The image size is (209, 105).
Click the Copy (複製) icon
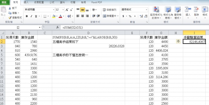click(x=10, y=13)
